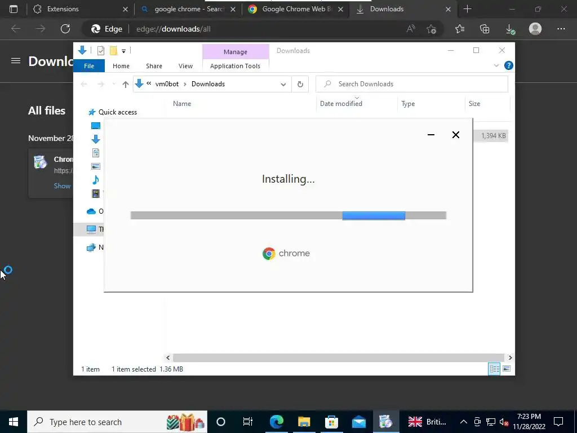Open the Share ribbon tab
This screenshot has width=577, height=433.
[154, 66]
